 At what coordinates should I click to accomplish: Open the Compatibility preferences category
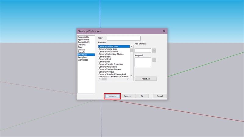84,42
